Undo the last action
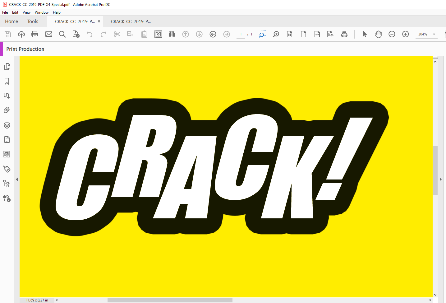 [90, 34]
